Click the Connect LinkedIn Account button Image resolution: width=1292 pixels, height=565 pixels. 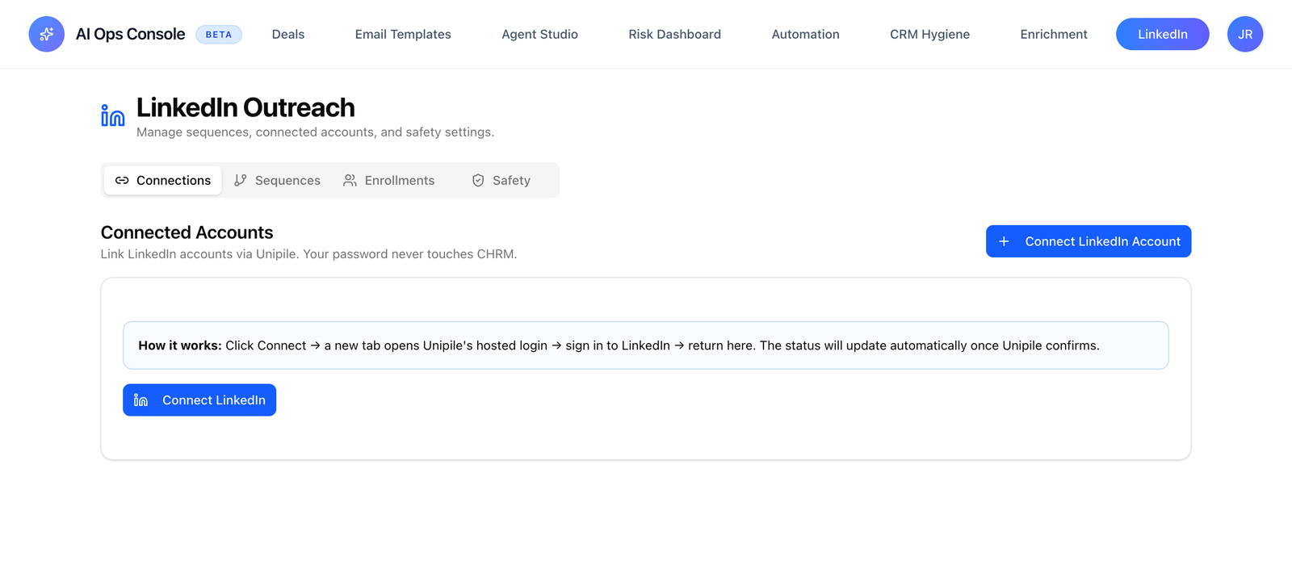point(1088,241)
